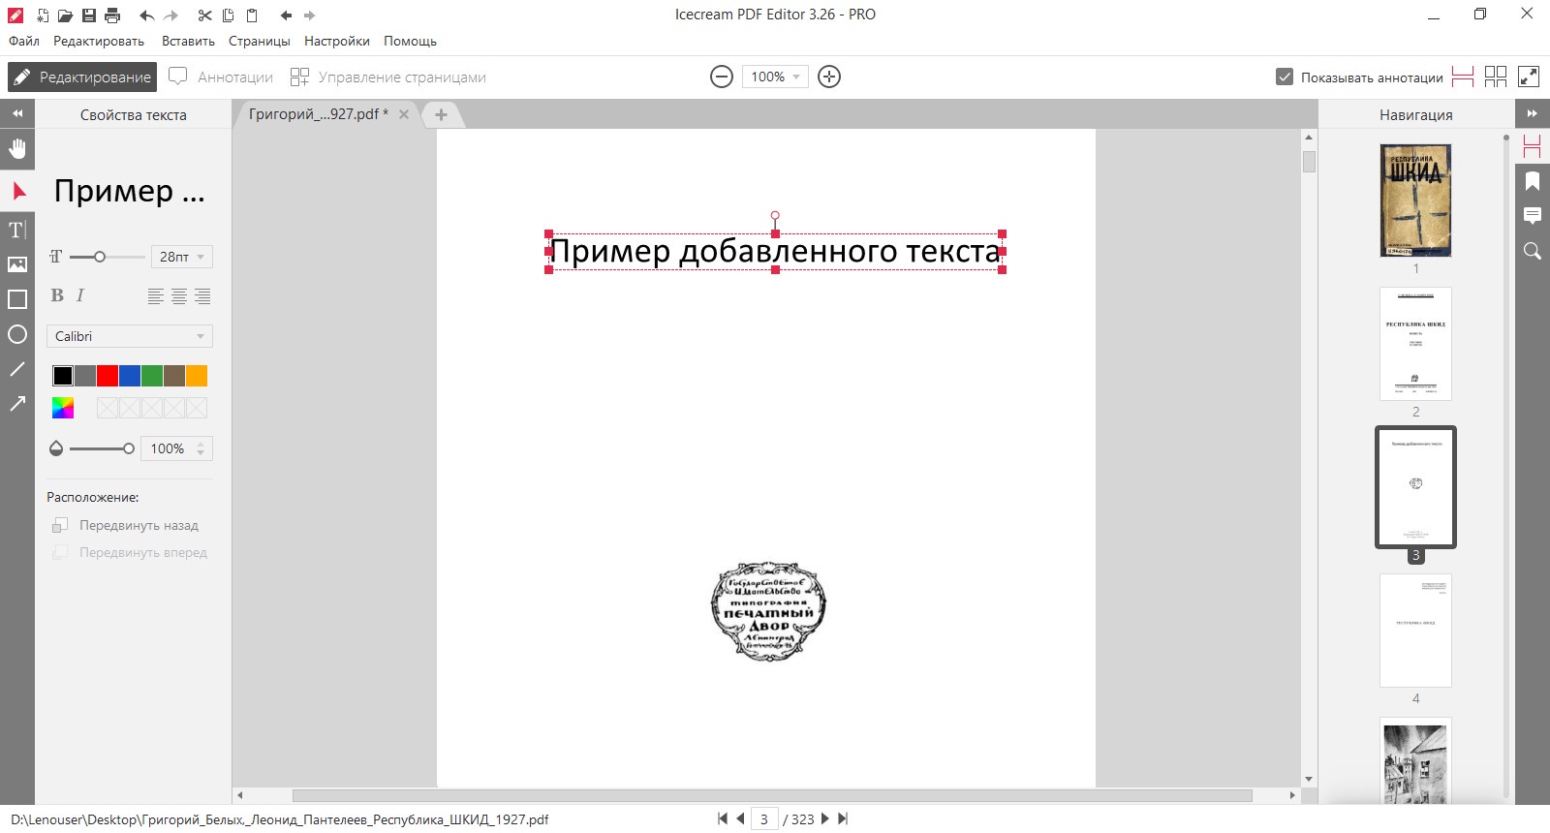Uncheck the Показывать аннотации checkbox

(1285, 77)
